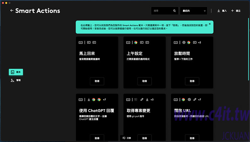Click +3 on 取得專案變更 card
The width and height of the screenshot is (250, 142).
tap(152, 99)
